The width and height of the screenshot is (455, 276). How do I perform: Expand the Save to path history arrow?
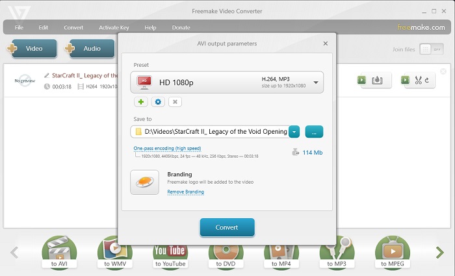(x=294, y=132)
